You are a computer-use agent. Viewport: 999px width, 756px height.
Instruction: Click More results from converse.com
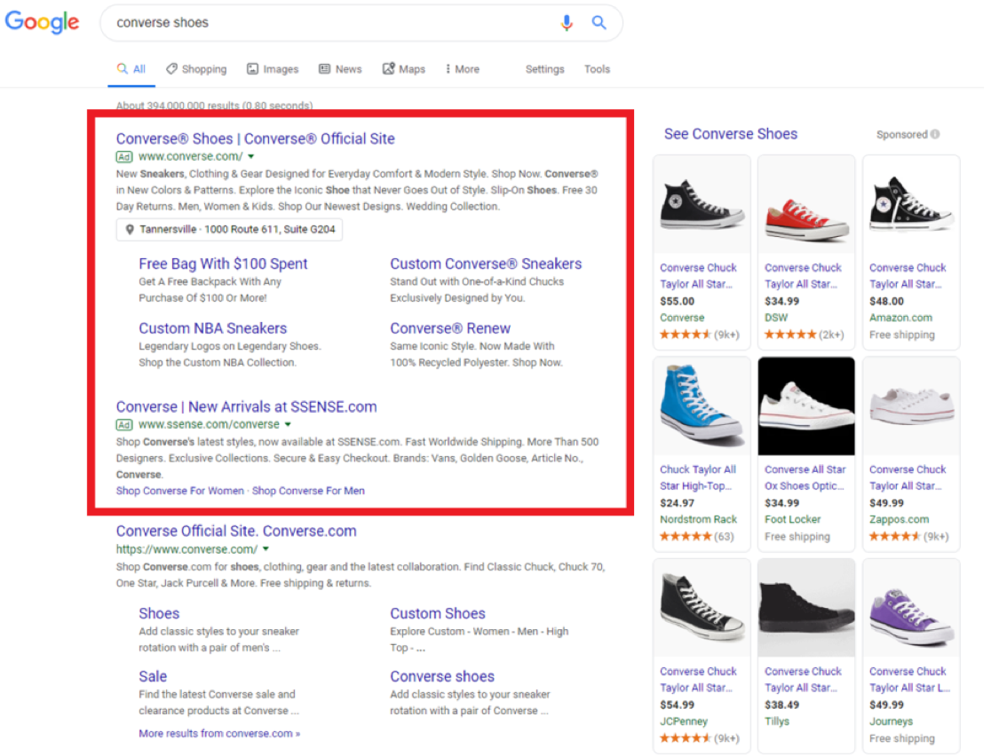219,734
